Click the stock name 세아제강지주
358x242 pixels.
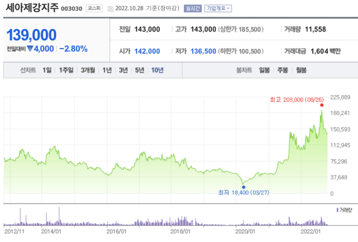point(32,7)
